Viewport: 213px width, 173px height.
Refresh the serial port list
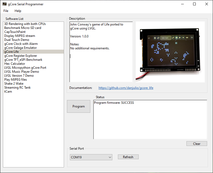[128, 157]
